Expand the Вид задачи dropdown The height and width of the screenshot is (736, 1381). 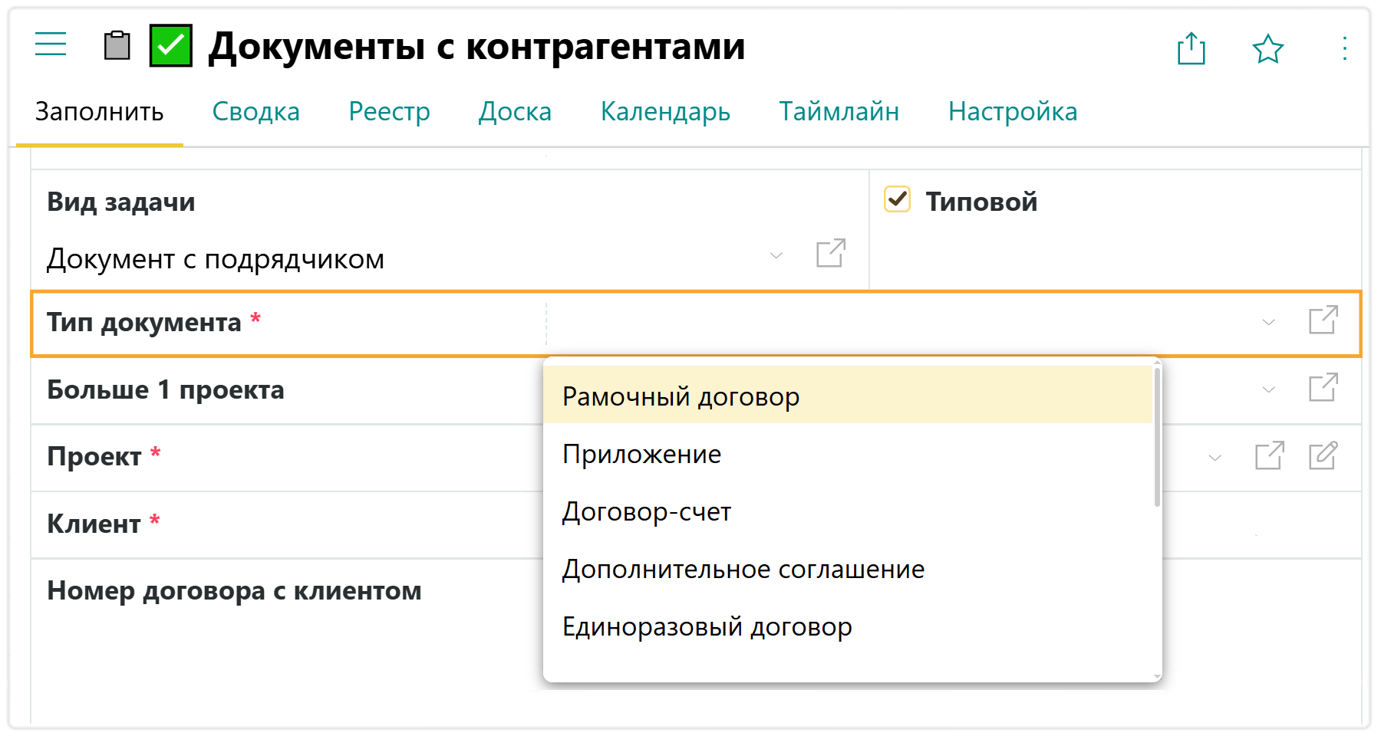776,255
